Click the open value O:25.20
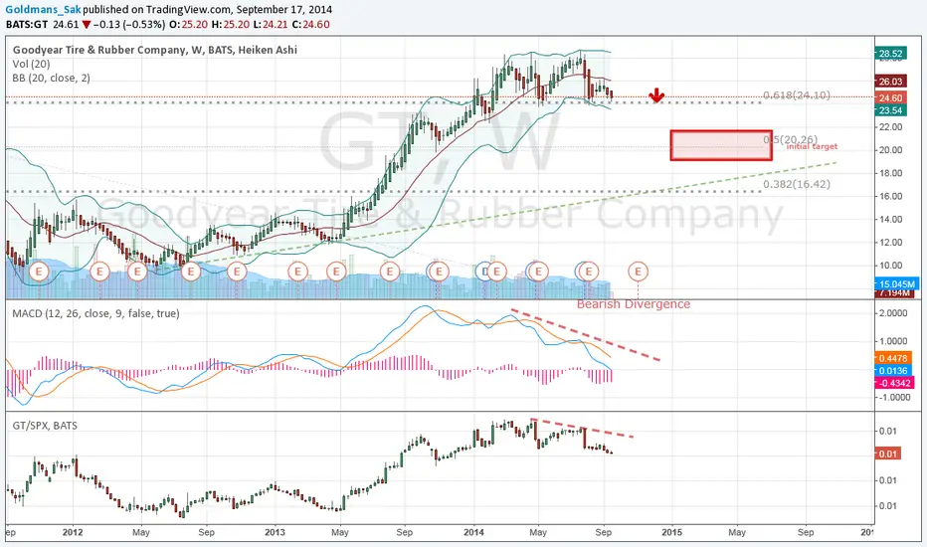This screenshot has width=927, height=547. point(189,24)
